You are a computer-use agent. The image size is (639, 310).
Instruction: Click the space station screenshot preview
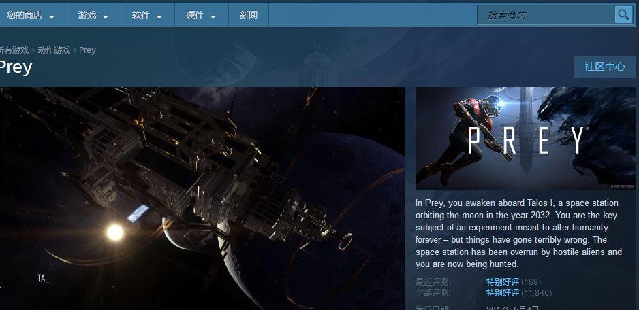tap(202, 199)
